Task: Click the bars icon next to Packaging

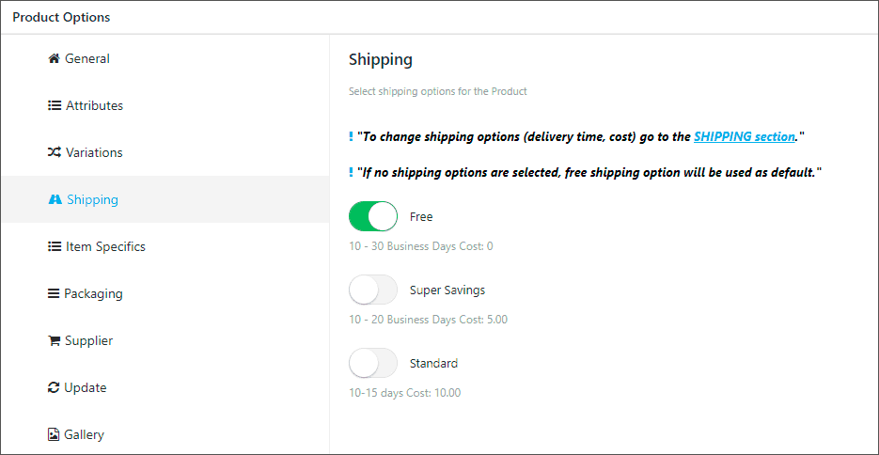Action: click(54, 293)
